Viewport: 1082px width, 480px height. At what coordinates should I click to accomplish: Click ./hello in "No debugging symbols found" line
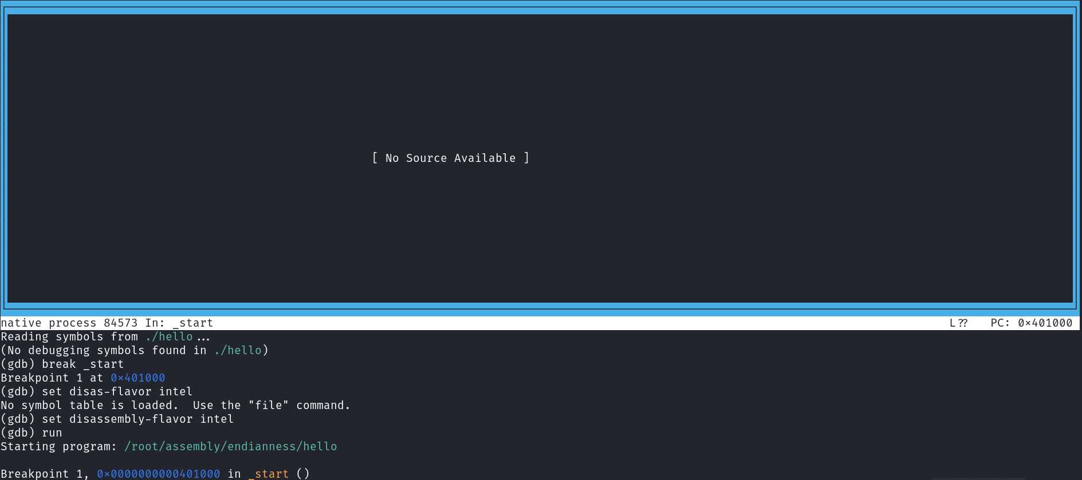(x=238, y=351)
